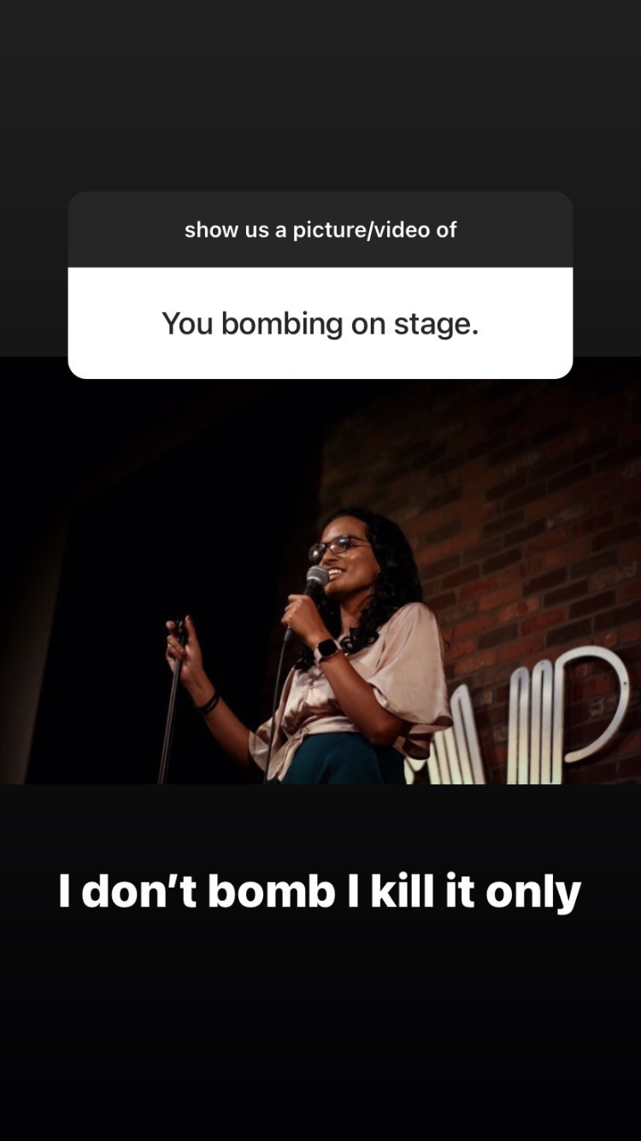The image size is (641, 1141).
Task: Click the 'I don't bomb I kill it only' caption
Action: tap(320, 891)
